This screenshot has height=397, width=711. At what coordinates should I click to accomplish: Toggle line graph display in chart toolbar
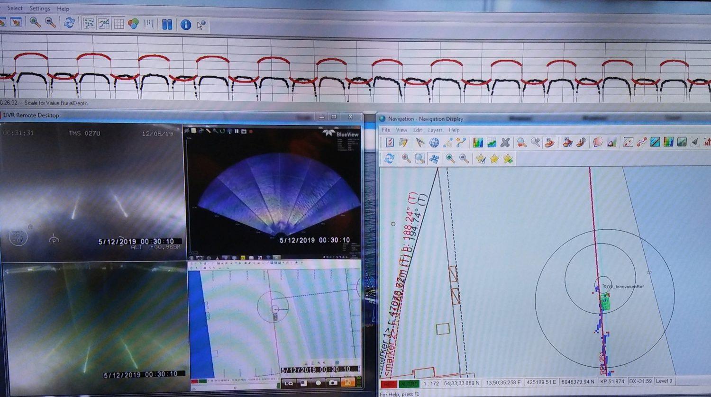tap(104, 23)
